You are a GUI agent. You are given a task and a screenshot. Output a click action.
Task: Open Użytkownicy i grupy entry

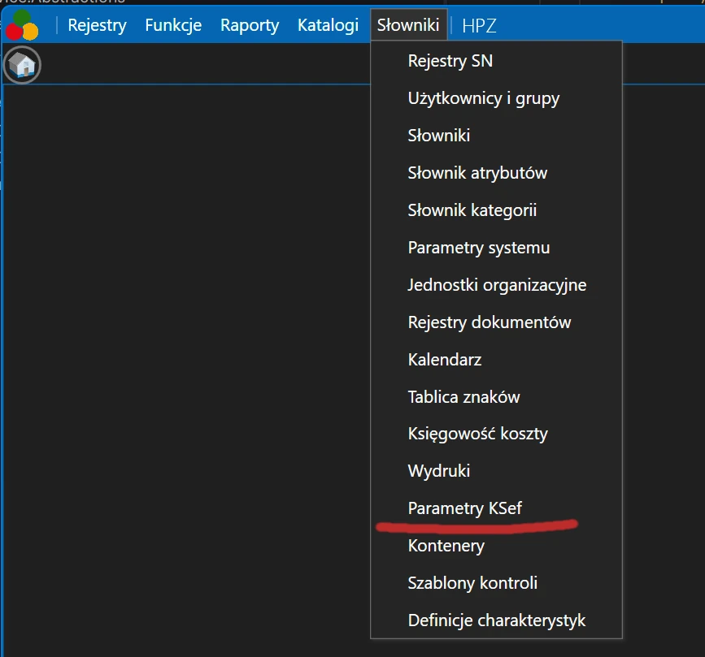tap(483, 98)
